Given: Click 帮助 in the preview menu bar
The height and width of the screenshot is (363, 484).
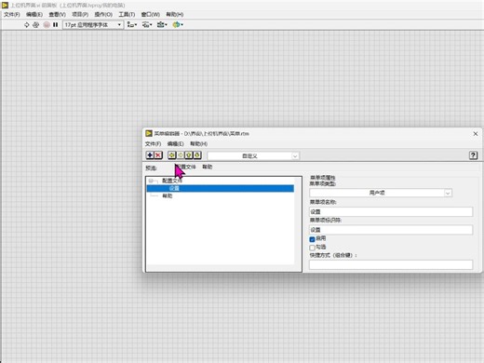Looking at the screenshot, I should [208, 167].
